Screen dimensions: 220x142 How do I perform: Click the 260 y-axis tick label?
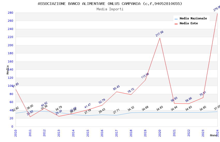pos(10,21)
